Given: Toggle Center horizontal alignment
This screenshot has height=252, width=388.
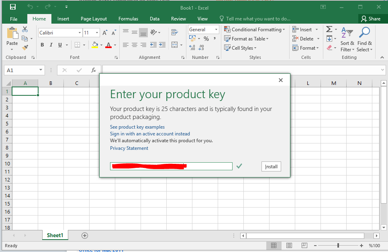Looking at the screenshot, I should pyautogui.click(x=135, y=45).
